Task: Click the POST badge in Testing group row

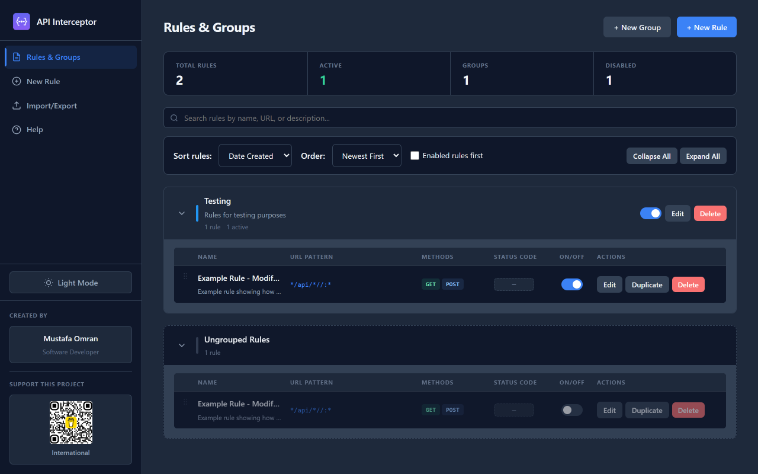Action: pos(452,284)
